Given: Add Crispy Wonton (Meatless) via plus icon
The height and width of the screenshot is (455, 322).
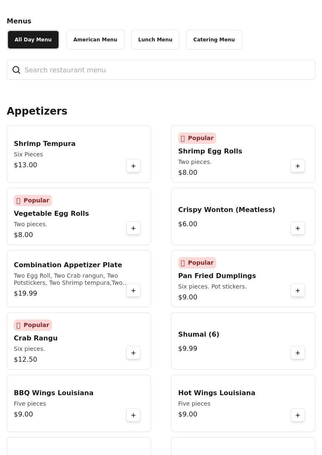Looking at the screenshot, I should [x=298, y=228].
